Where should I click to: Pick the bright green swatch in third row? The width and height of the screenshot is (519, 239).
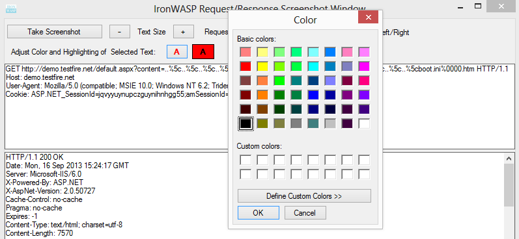click(x=279, y=81)
